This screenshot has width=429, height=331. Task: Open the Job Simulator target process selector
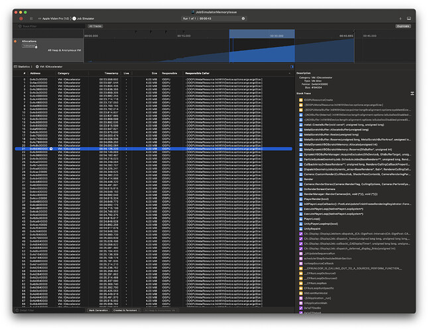tap(83, 19)
